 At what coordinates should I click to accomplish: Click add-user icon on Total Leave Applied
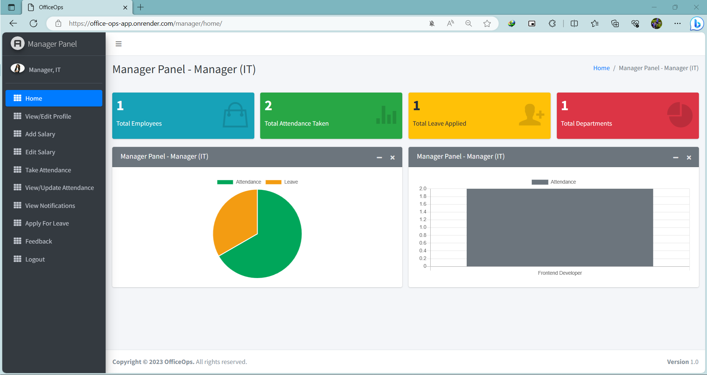pyautogui.click(x=531, y=115)
